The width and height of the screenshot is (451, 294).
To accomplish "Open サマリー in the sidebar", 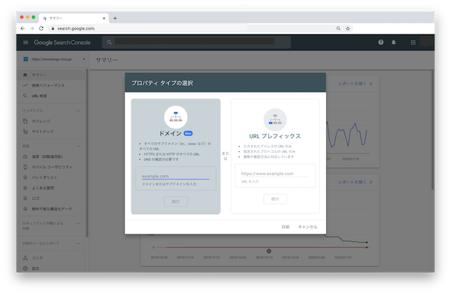I will pyautogui.click(x=51, y=74).
